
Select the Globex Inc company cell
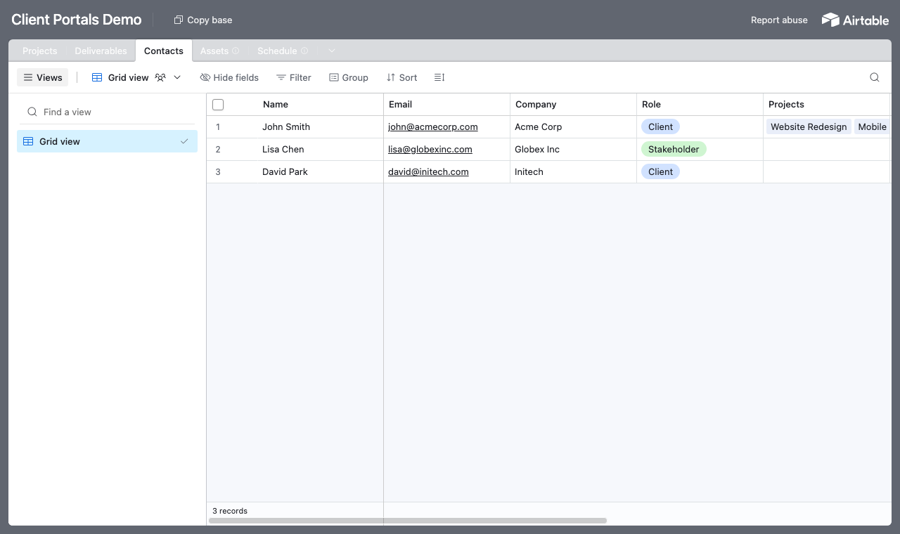(573, 150)
